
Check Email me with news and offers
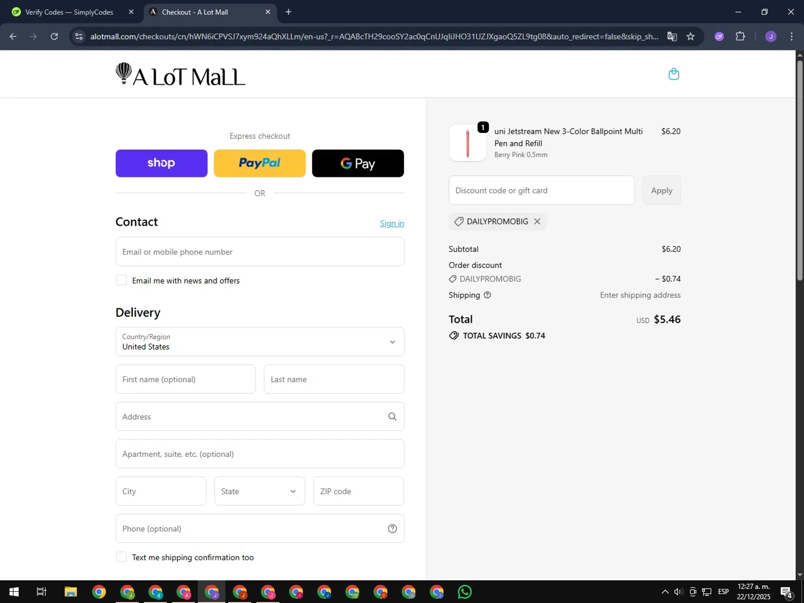[x=122, y=280]
